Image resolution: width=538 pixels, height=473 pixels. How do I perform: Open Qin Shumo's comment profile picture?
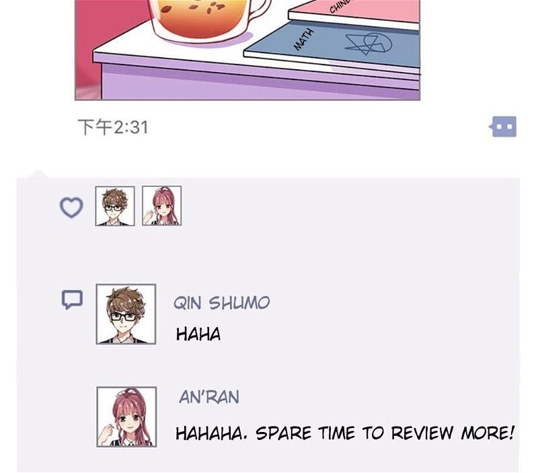[126, 314]
